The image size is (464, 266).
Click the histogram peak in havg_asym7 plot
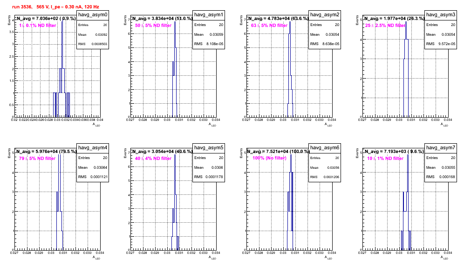coord(408,154)
